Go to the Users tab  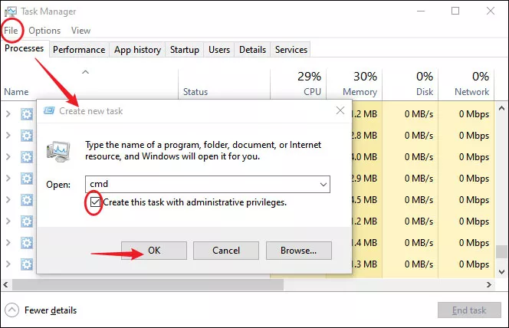click(x=219, y=50)
